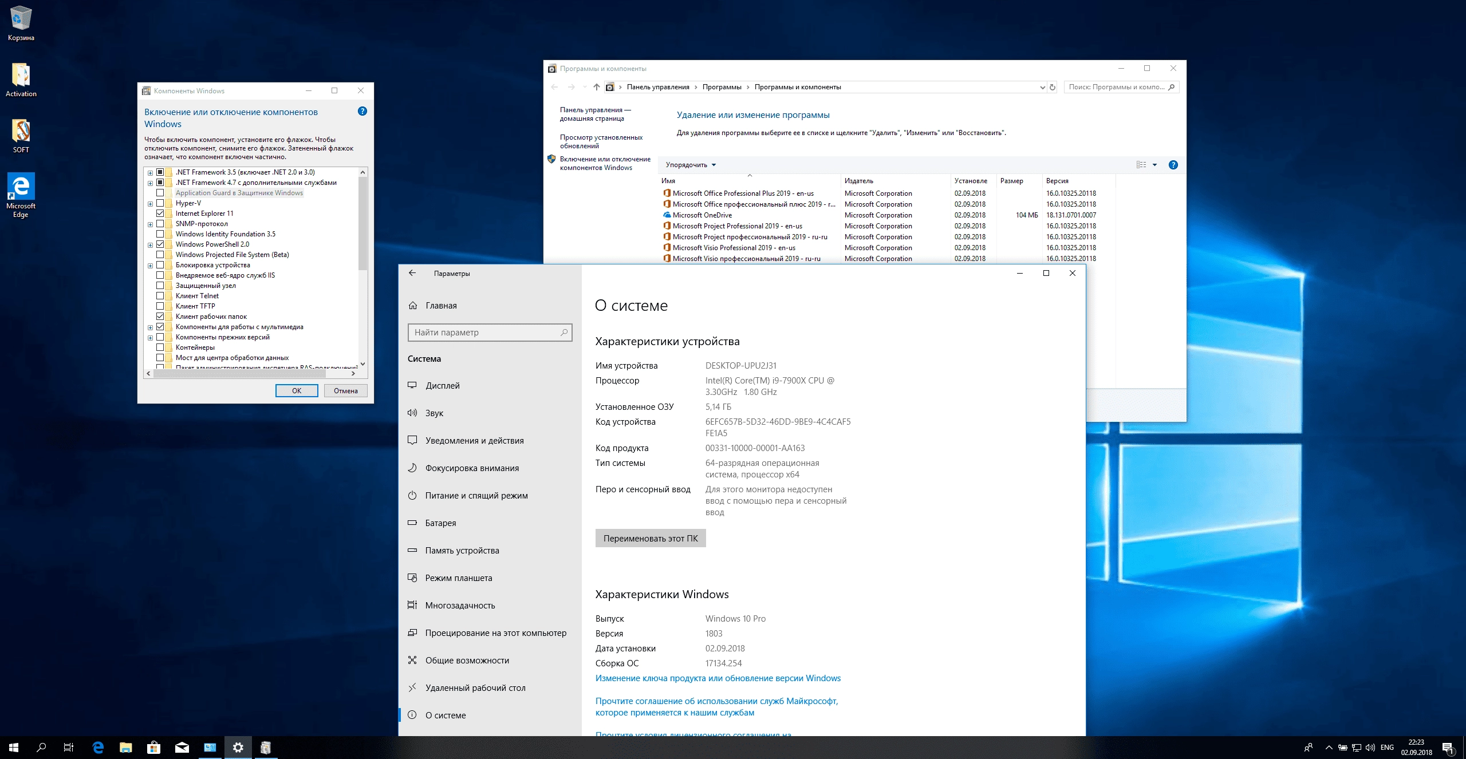Open Изменение ключа продукта link
This screenshot has width=1466, height=759.
coord(718,678)
